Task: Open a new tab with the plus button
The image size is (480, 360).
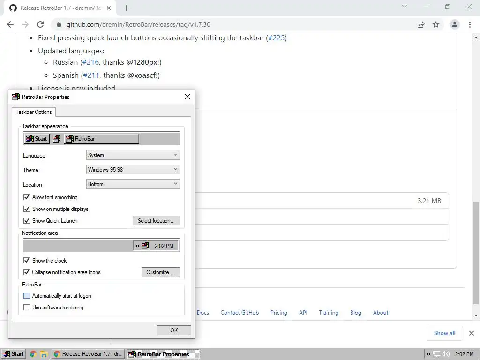Action: (x=127, y=8)
